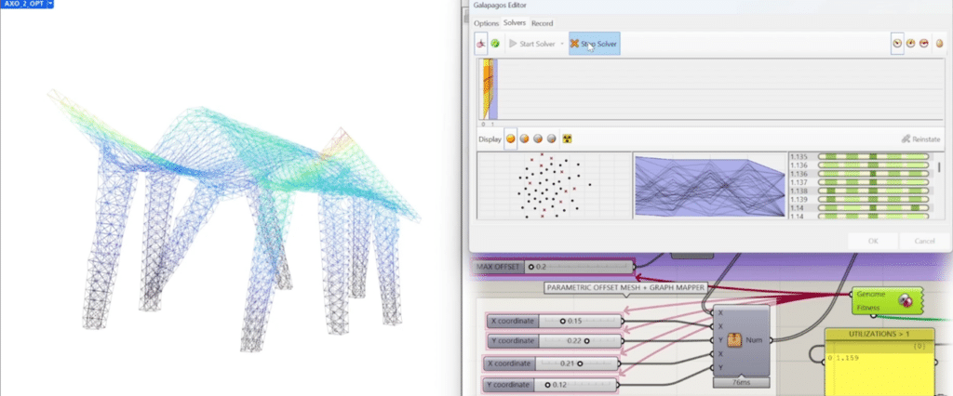
Task: Select the green annealing solver icon
Action: tap(495, 43)
